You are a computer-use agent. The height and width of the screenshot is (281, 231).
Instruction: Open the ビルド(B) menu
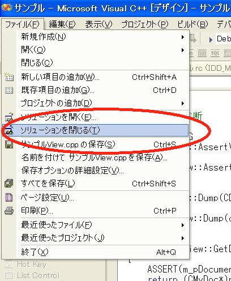coord(192,24)
